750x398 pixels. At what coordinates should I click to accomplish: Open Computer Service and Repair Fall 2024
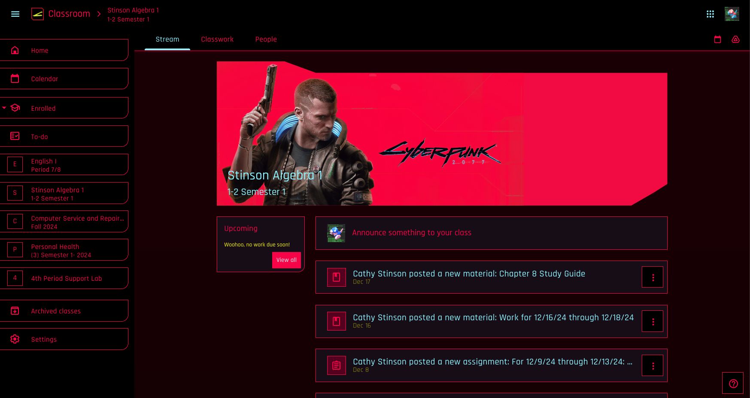tap(64, 222)
